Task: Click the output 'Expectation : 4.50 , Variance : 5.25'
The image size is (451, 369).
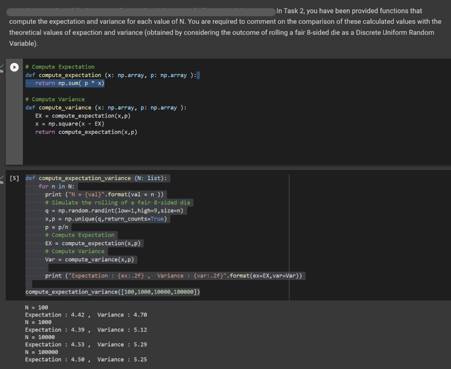Action: coord(86,359)
